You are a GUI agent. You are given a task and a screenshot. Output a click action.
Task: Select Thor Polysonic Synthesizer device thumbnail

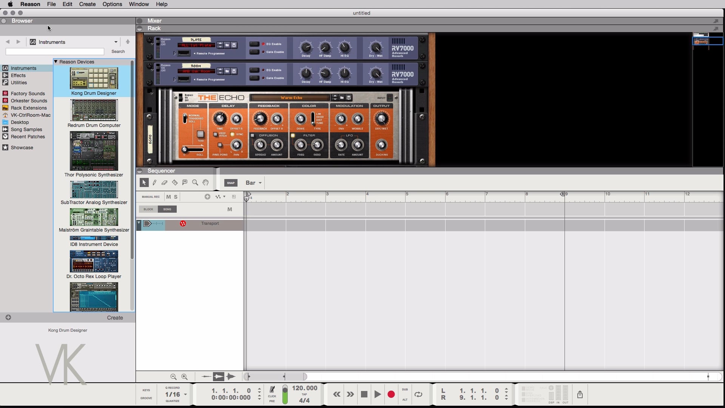[x=94, y=151]
